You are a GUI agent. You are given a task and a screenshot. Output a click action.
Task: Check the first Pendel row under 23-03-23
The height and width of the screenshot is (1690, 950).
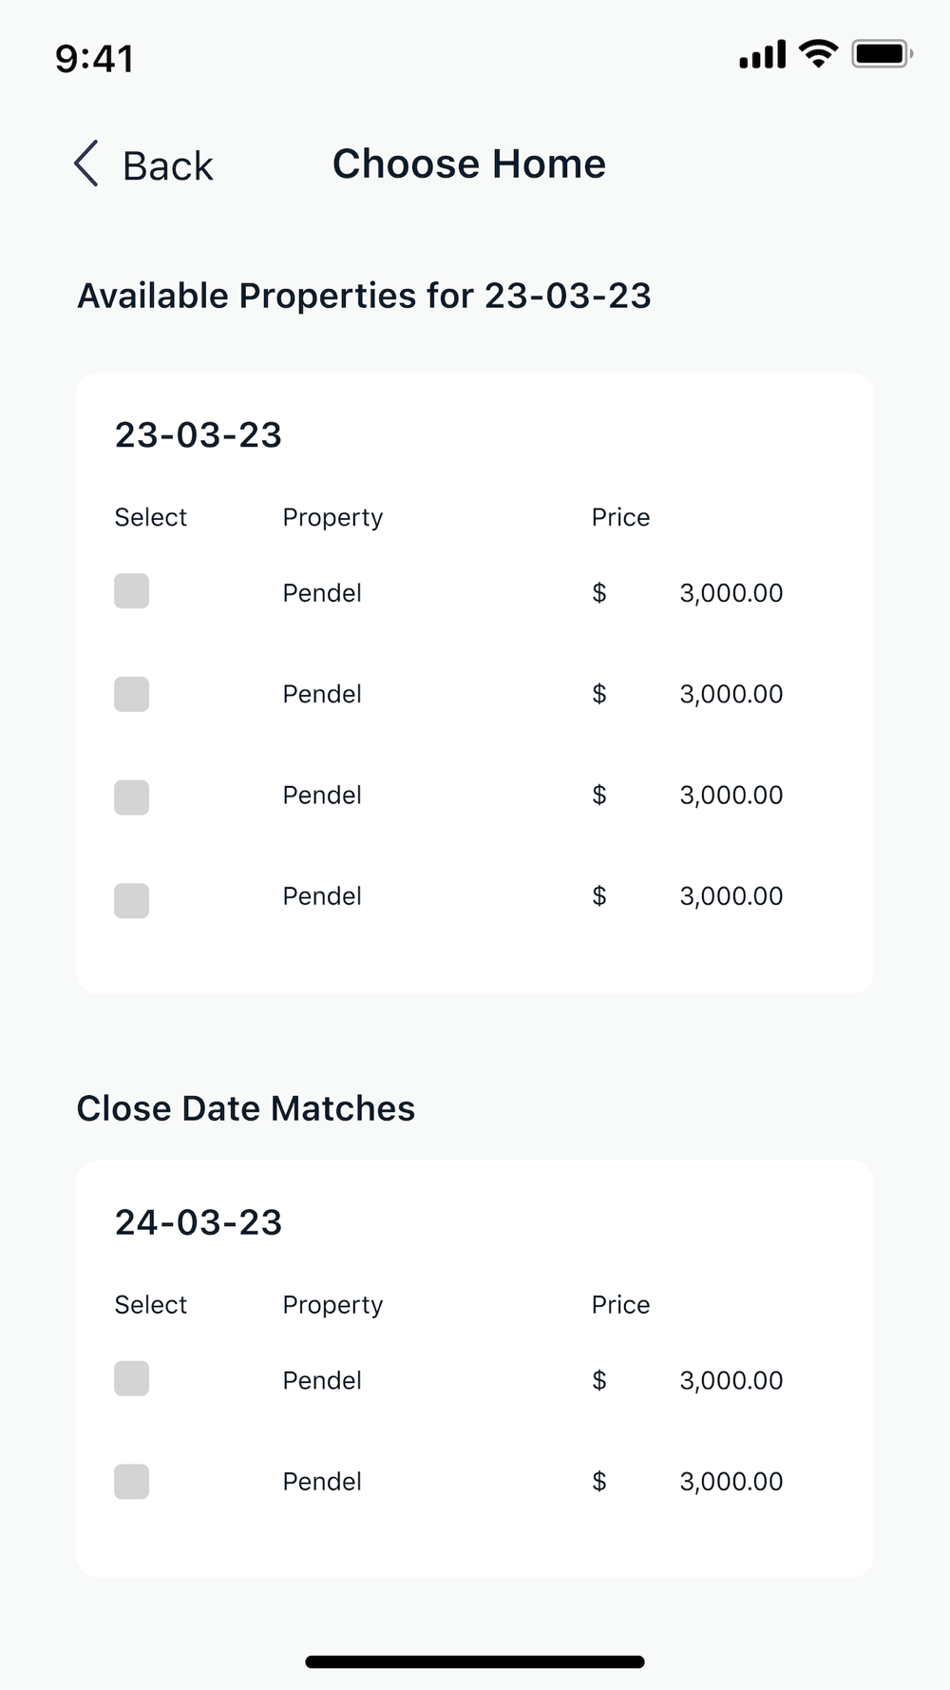[x=132, y=591]
